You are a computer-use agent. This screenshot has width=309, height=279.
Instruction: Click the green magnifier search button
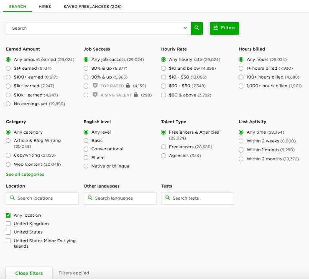[197, 28]
